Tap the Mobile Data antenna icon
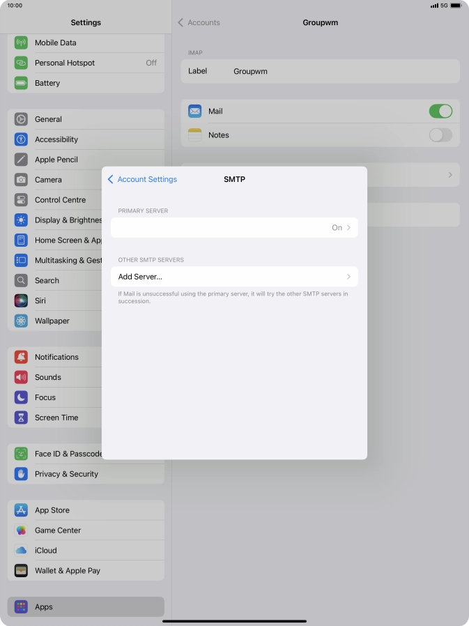The height and width of the screenshot is (626, 469). click(21, 43)
